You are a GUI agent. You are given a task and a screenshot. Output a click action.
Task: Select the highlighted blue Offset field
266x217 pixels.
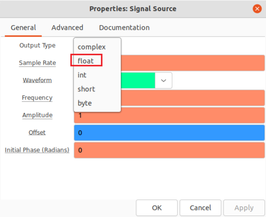click(x=169, y=133)
